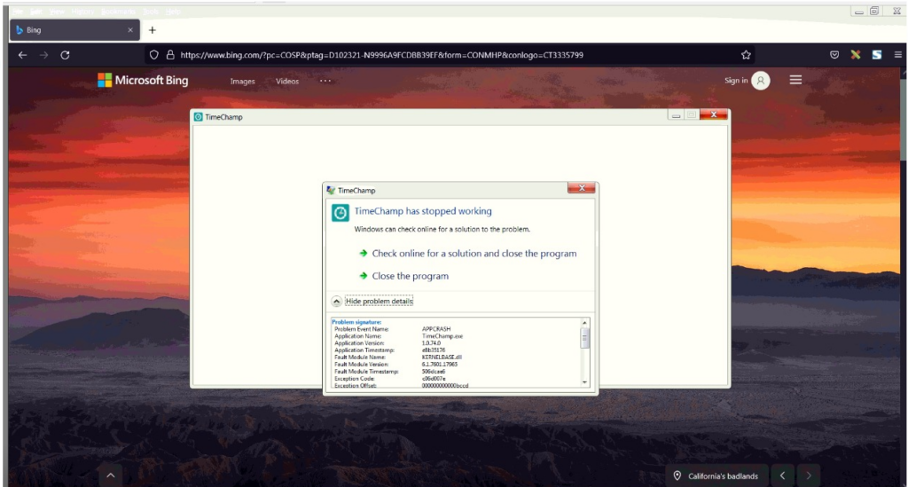Screen dimensions: 908x487
Task: Click the crash dialog title bar icon
Action: tap(331, 190)
